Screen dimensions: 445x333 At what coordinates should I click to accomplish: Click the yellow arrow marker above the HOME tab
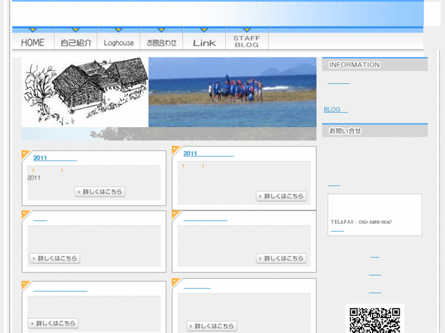33,30
